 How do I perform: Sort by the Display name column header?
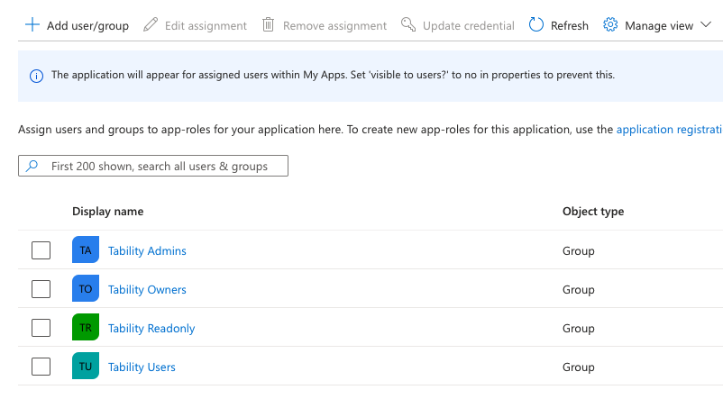click(x=107, y=212)
